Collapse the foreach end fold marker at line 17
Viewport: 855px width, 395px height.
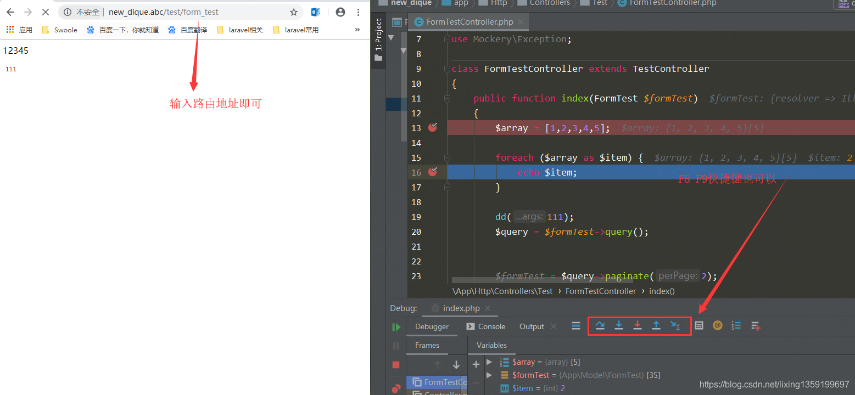447,187
